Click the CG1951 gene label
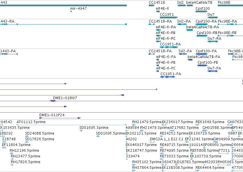The image size is (243, 172). [167, 15]
